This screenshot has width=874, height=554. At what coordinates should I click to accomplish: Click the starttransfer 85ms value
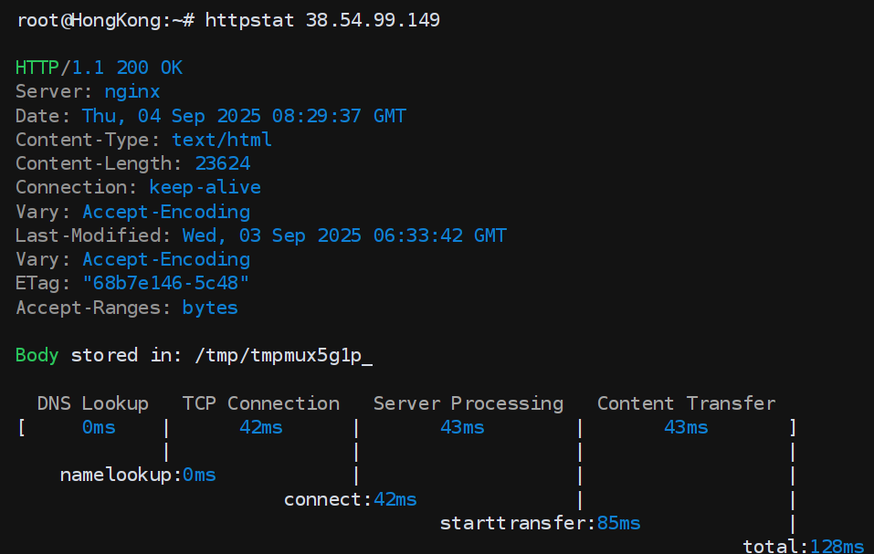pos(617,523)
